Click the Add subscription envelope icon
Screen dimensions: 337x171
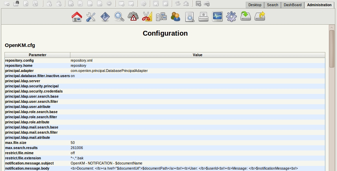click(x=156, y=3)
